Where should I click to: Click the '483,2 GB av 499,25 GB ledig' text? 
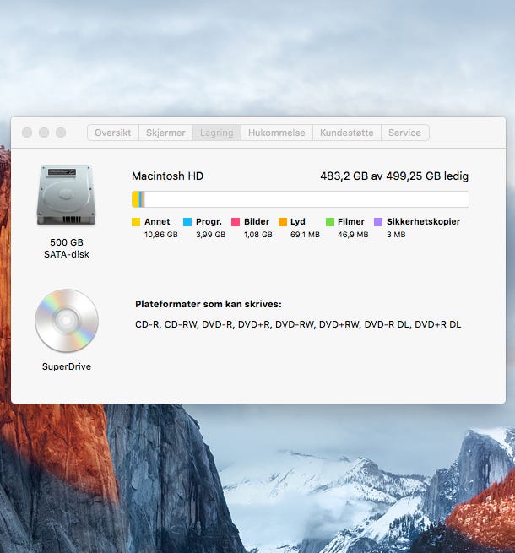(394, 176)
